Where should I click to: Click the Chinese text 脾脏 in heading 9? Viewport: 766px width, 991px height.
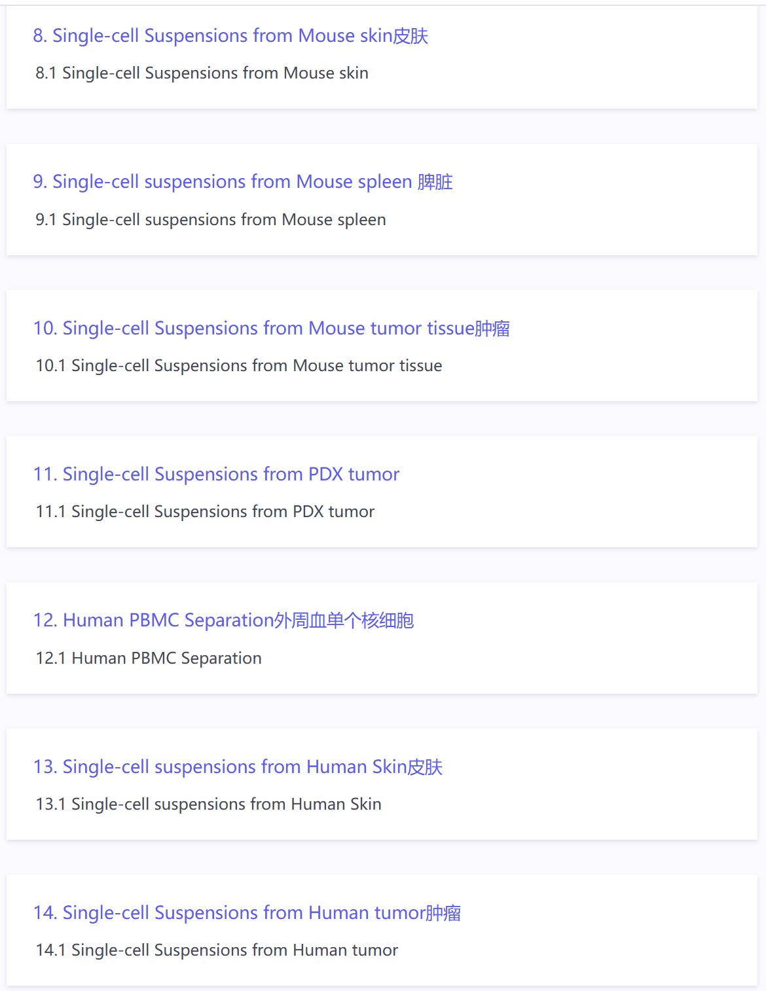click(435, 181)
